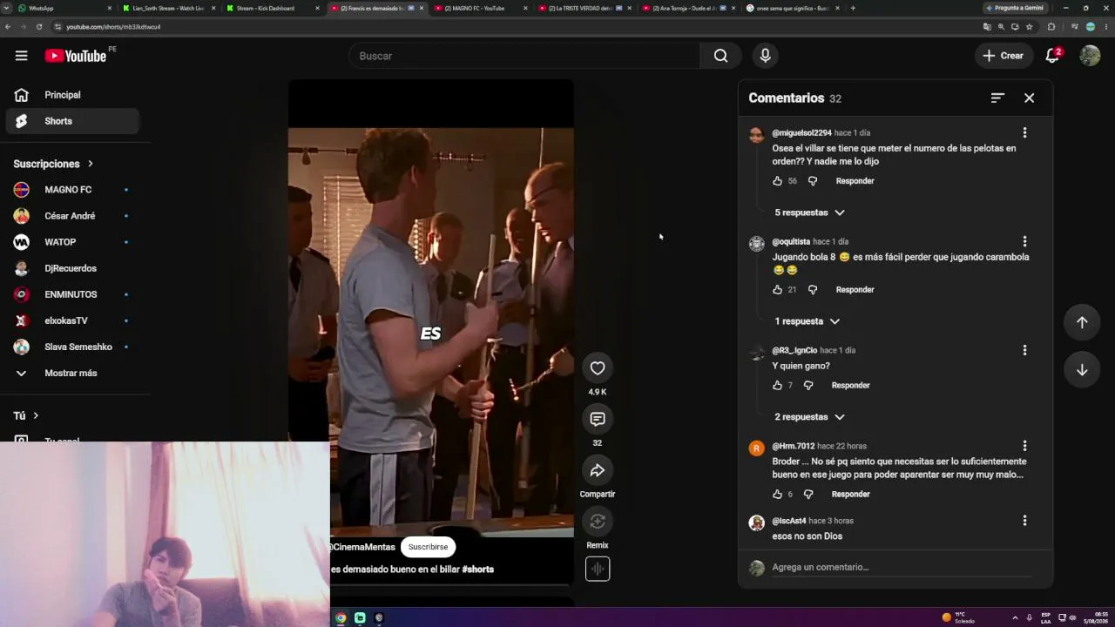The width and height of the screenshot is (1115, 627).
Task: Expand 5 respuestas under @miguelsol2294's comment
Action: [x=809, y=212]
